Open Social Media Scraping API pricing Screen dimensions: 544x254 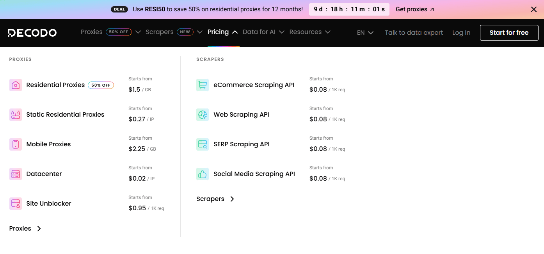254,174
